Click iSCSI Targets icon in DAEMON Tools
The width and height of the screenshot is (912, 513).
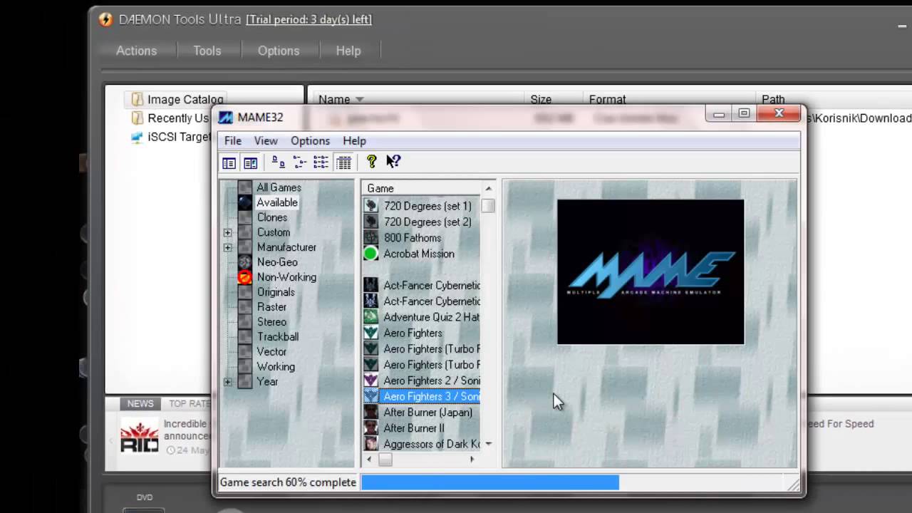pos(137,137)
